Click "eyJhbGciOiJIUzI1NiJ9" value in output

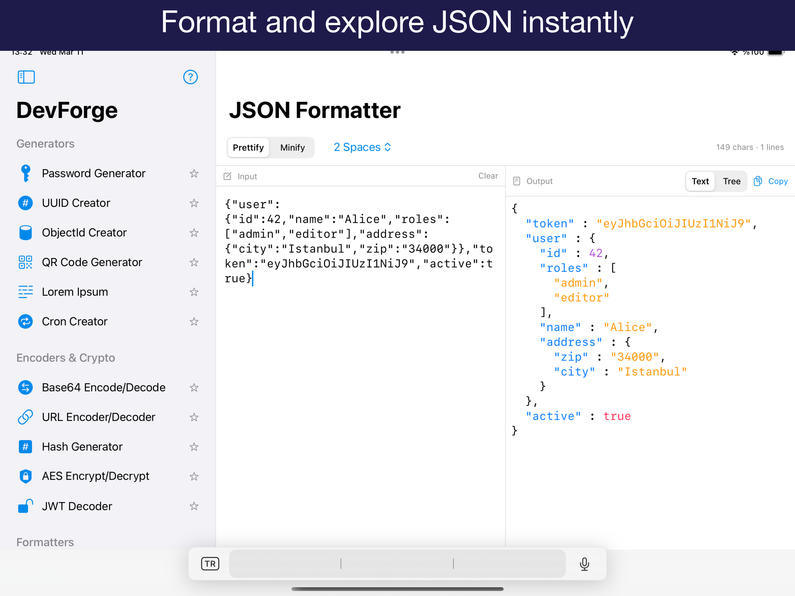[673, 223]
